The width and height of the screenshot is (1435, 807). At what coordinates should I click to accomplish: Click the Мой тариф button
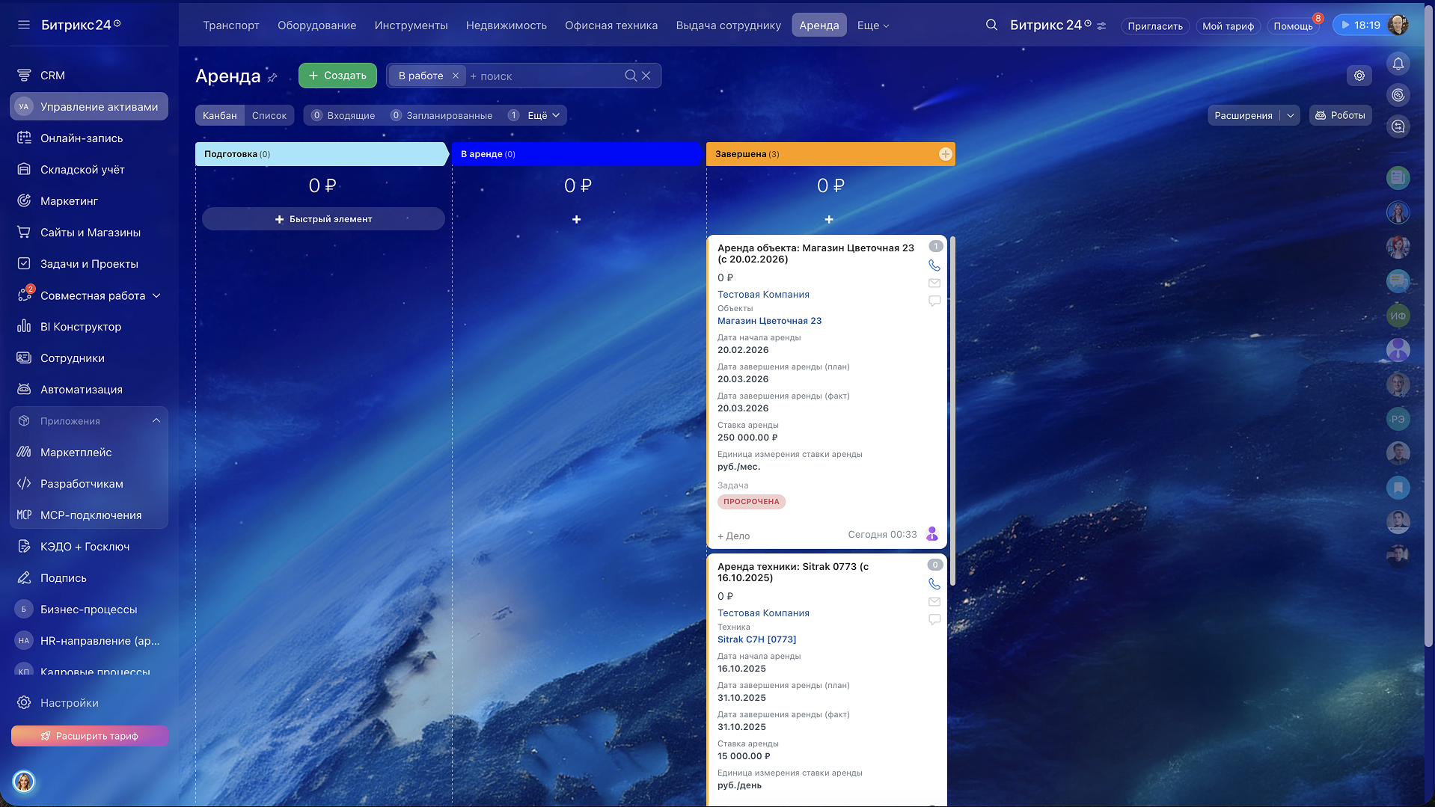[1228, 26]
